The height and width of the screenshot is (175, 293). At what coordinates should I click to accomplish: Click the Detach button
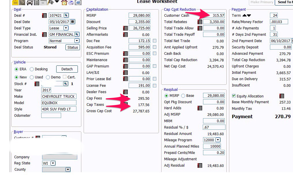(x=67, y=69)
